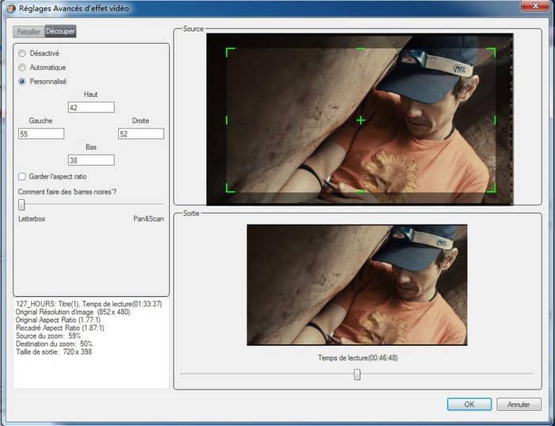The height and width of the screenshot is (426, 555).
Task: Click the 'Source du zoom: 59%' text
Action: pos(48,336)
